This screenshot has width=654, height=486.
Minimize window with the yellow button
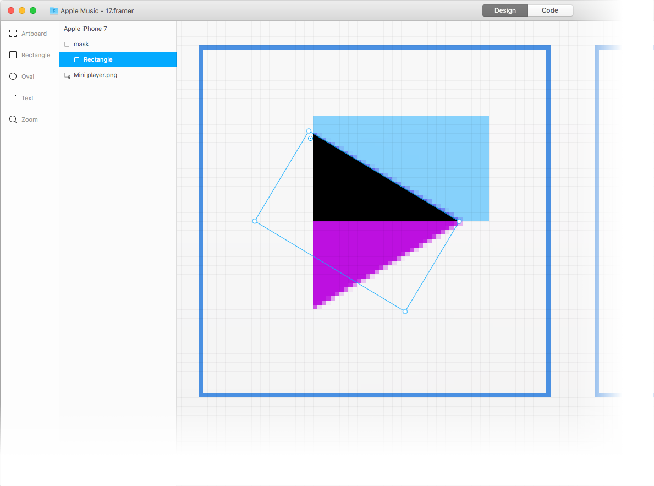point(22,10)
